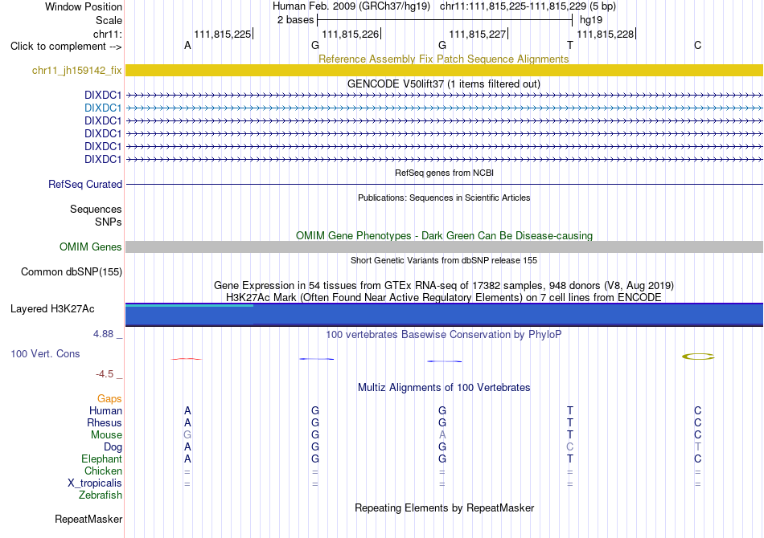
Task: Click the OMIM Genes label
Action: point(90,247)
